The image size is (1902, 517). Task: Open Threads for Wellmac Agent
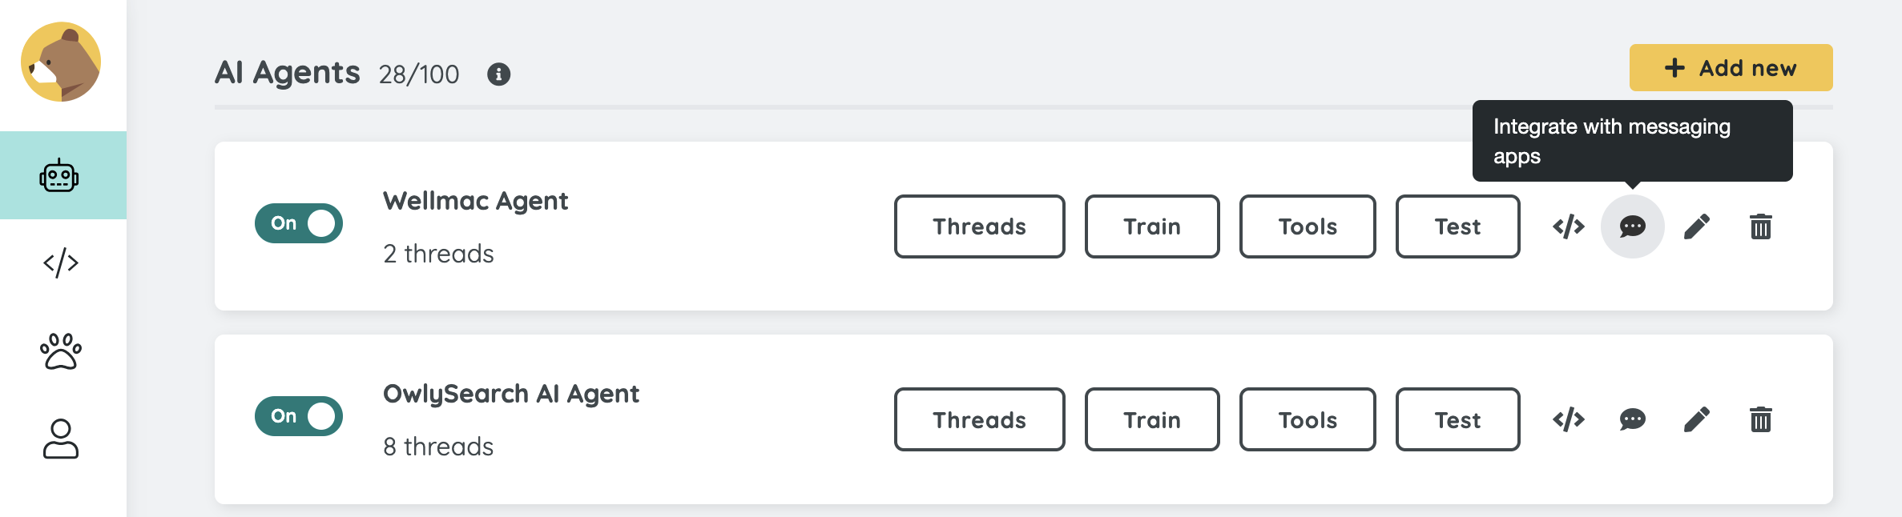(x=979, y=226)
